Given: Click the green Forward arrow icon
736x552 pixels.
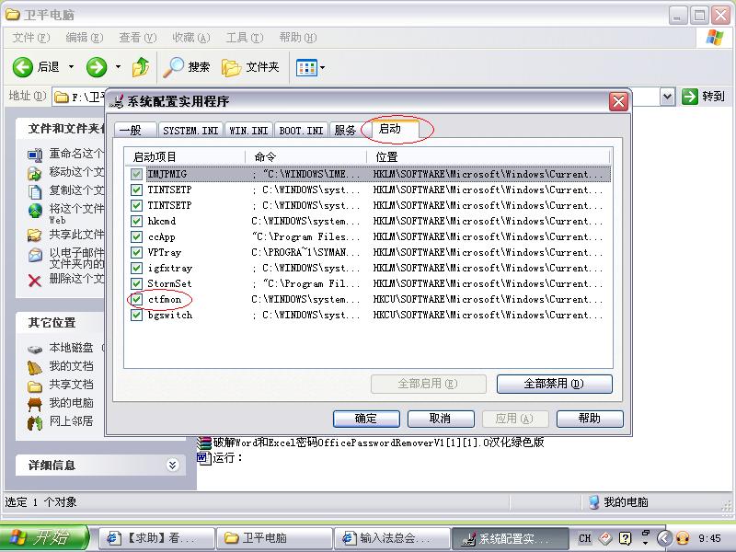Looking at the screenshot, I should [97, 67].
